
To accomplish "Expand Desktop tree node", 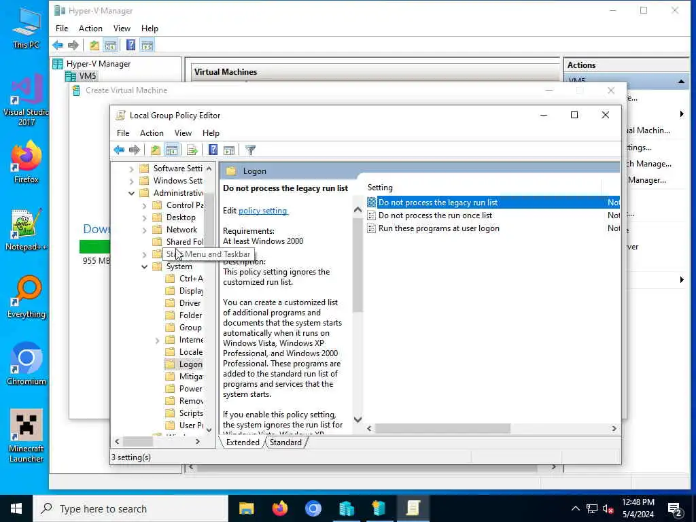I will click(144, 218).
